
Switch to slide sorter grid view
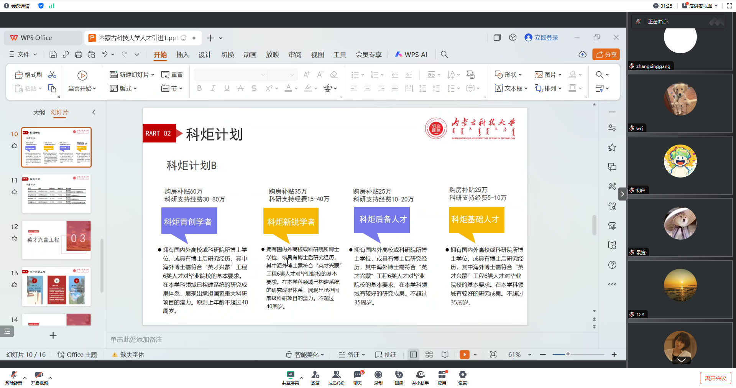pyautogui.click(x=429, y=355)
